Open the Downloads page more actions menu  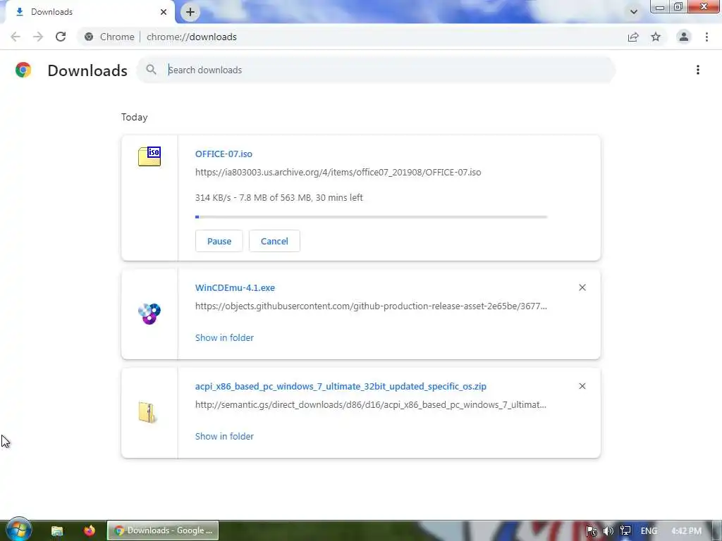(x=698, y=70)
